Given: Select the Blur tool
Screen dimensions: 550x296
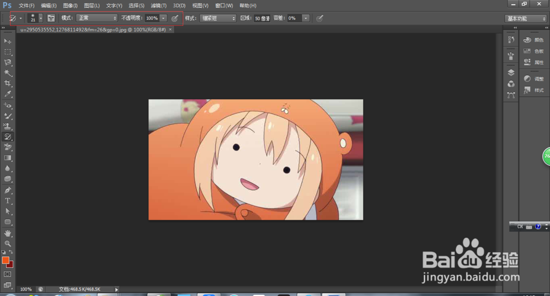Looking at the screenshot, I should (x=7, y=169).
